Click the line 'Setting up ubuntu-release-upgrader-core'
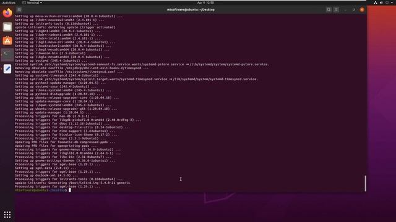Image resolution: width=396 pixels, height=222 pixels. point(67,97)
